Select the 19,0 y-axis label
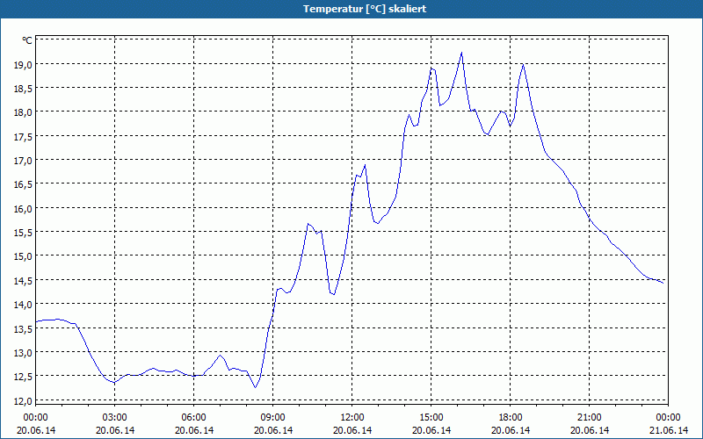703x439 pixels. click(23, 64)
